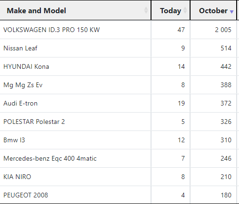The width and height of the screenshot is (239, 204).
Task: Select Today value 19 for Audi
Action: tap(171, 103)
